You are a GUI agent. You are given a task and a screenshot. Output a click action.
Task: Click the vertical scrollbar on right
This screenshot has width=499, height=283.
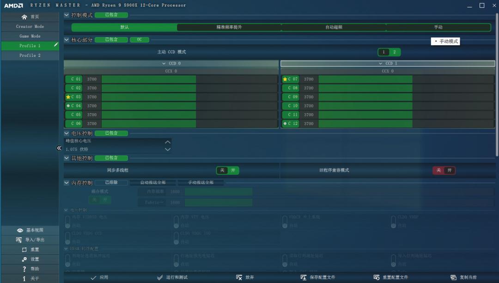click(497, 84)
